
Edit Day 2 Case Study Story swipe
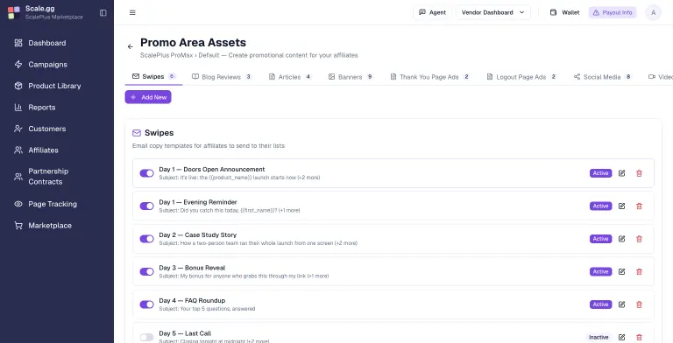pyautogui.click(x=621, y=239)
